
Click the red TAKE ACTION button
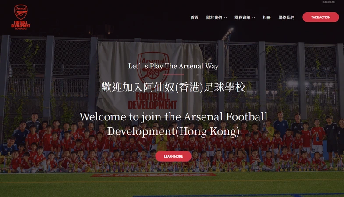coord(320,18)
